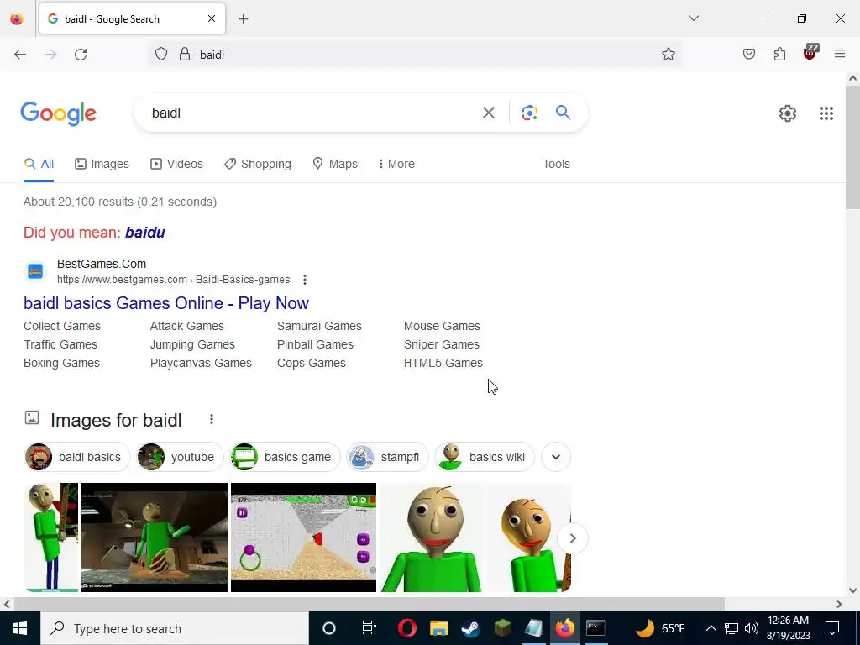Expand more image filter chips
Screen dimensions: 860x645
556,457
